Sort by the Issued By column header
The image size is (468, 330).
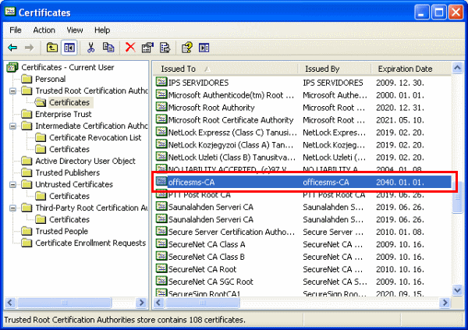pyautogui.click(x=335, y=69)
